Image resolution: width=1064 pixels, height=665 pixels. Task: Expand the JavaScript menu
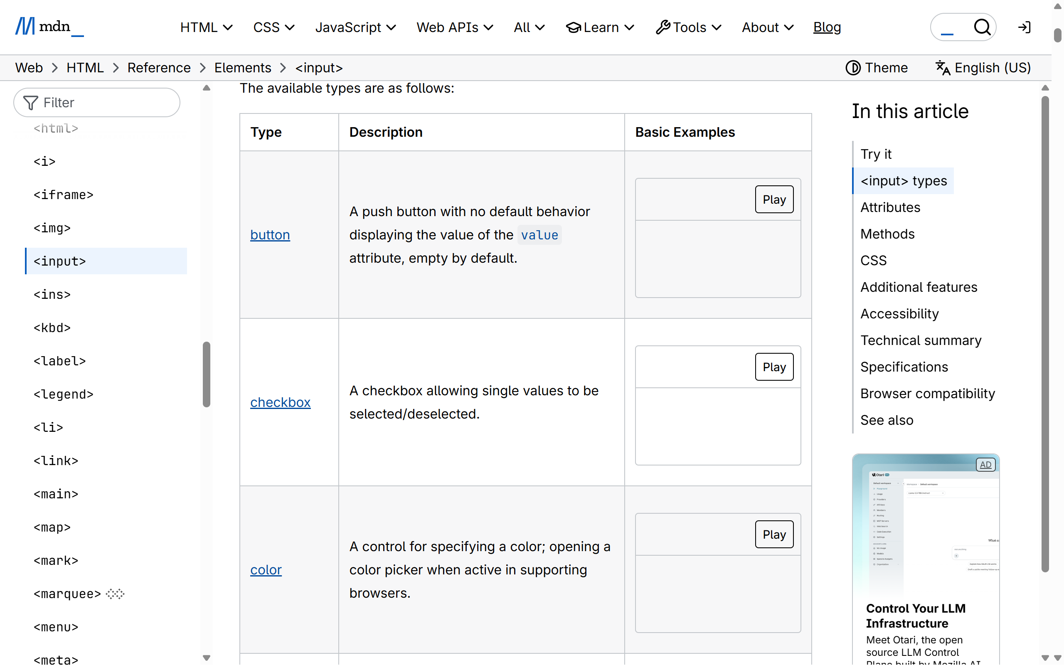pyautogui.click(x=355, y=27)
